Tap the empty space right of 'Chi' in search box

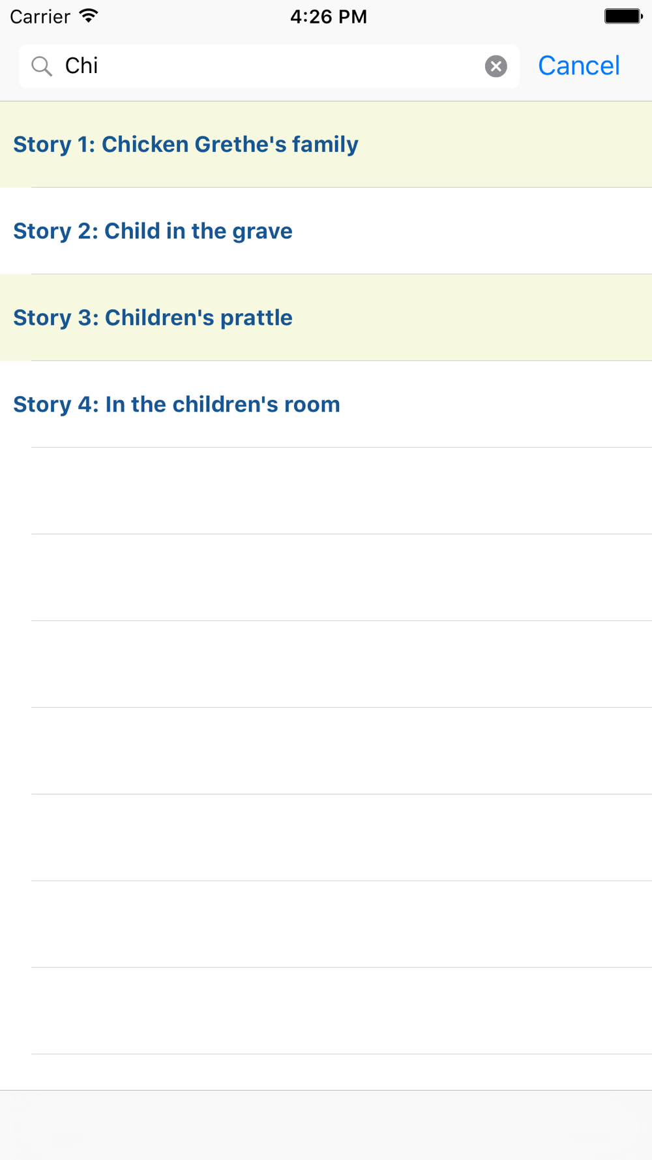(x=290, y=66)
